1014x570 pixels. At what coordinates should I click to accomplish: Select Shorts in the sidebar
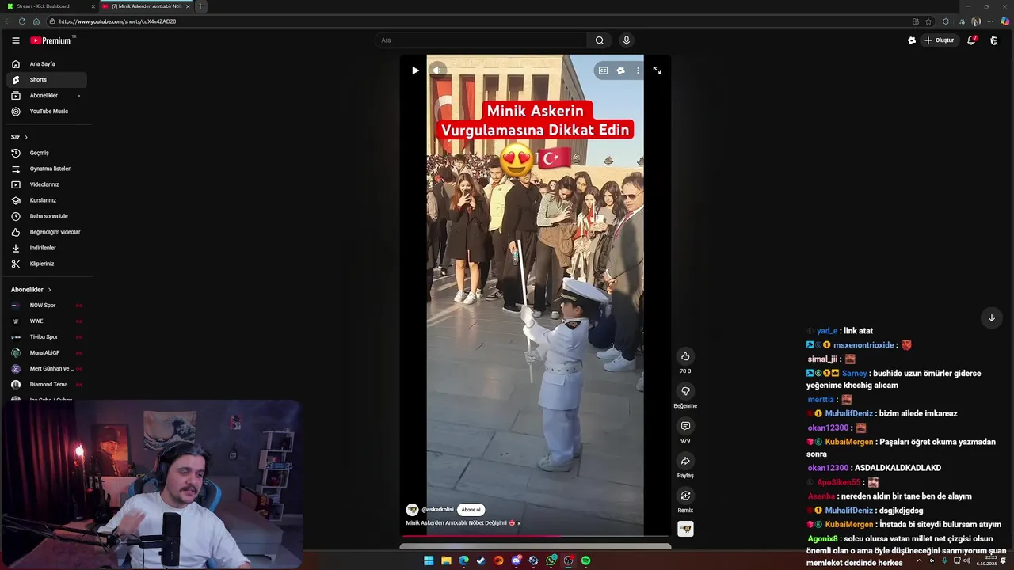46,80
